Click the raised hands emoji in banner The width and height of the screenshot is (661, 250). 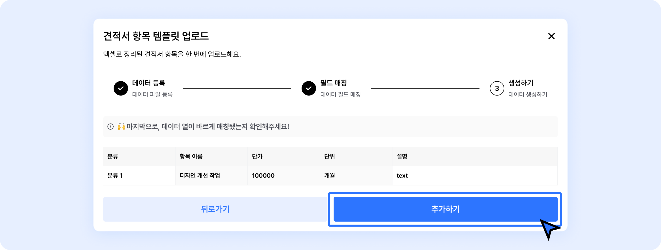pyautogui.click(x=121, y=127)
